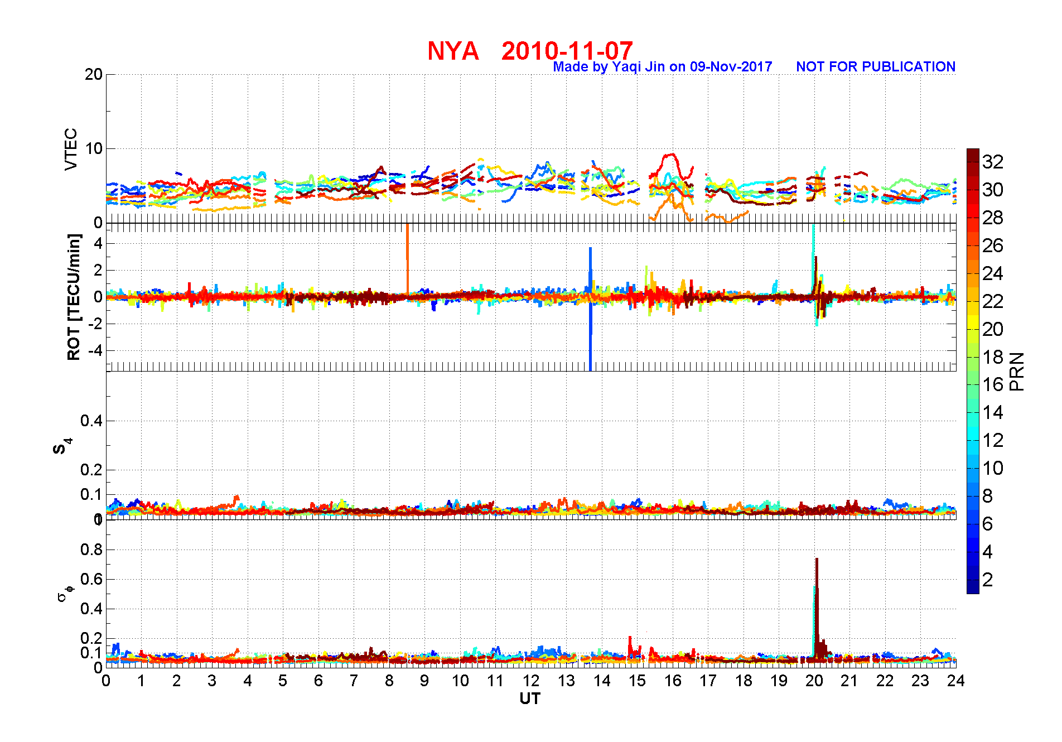Click the S4 axis tick label "0.4"
The height and width of the screenshot is (742, 1062).
91,421
